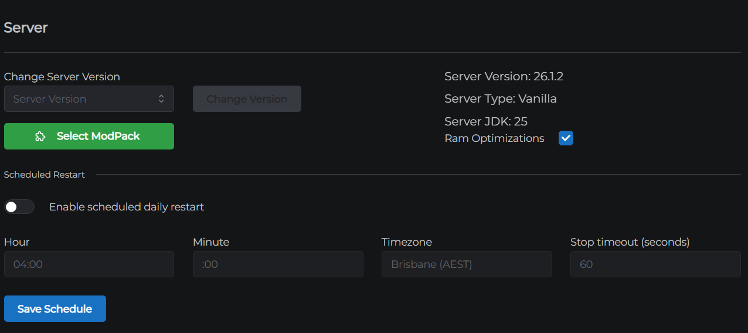Click the Save Schedule button
The width and height of the screenshot is (748, 333).
tap(55, 309)
